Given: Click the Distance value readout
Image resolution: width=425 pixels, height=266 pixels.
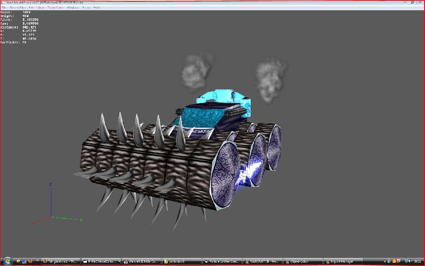Looking at the screenshot, I should 29,27.
